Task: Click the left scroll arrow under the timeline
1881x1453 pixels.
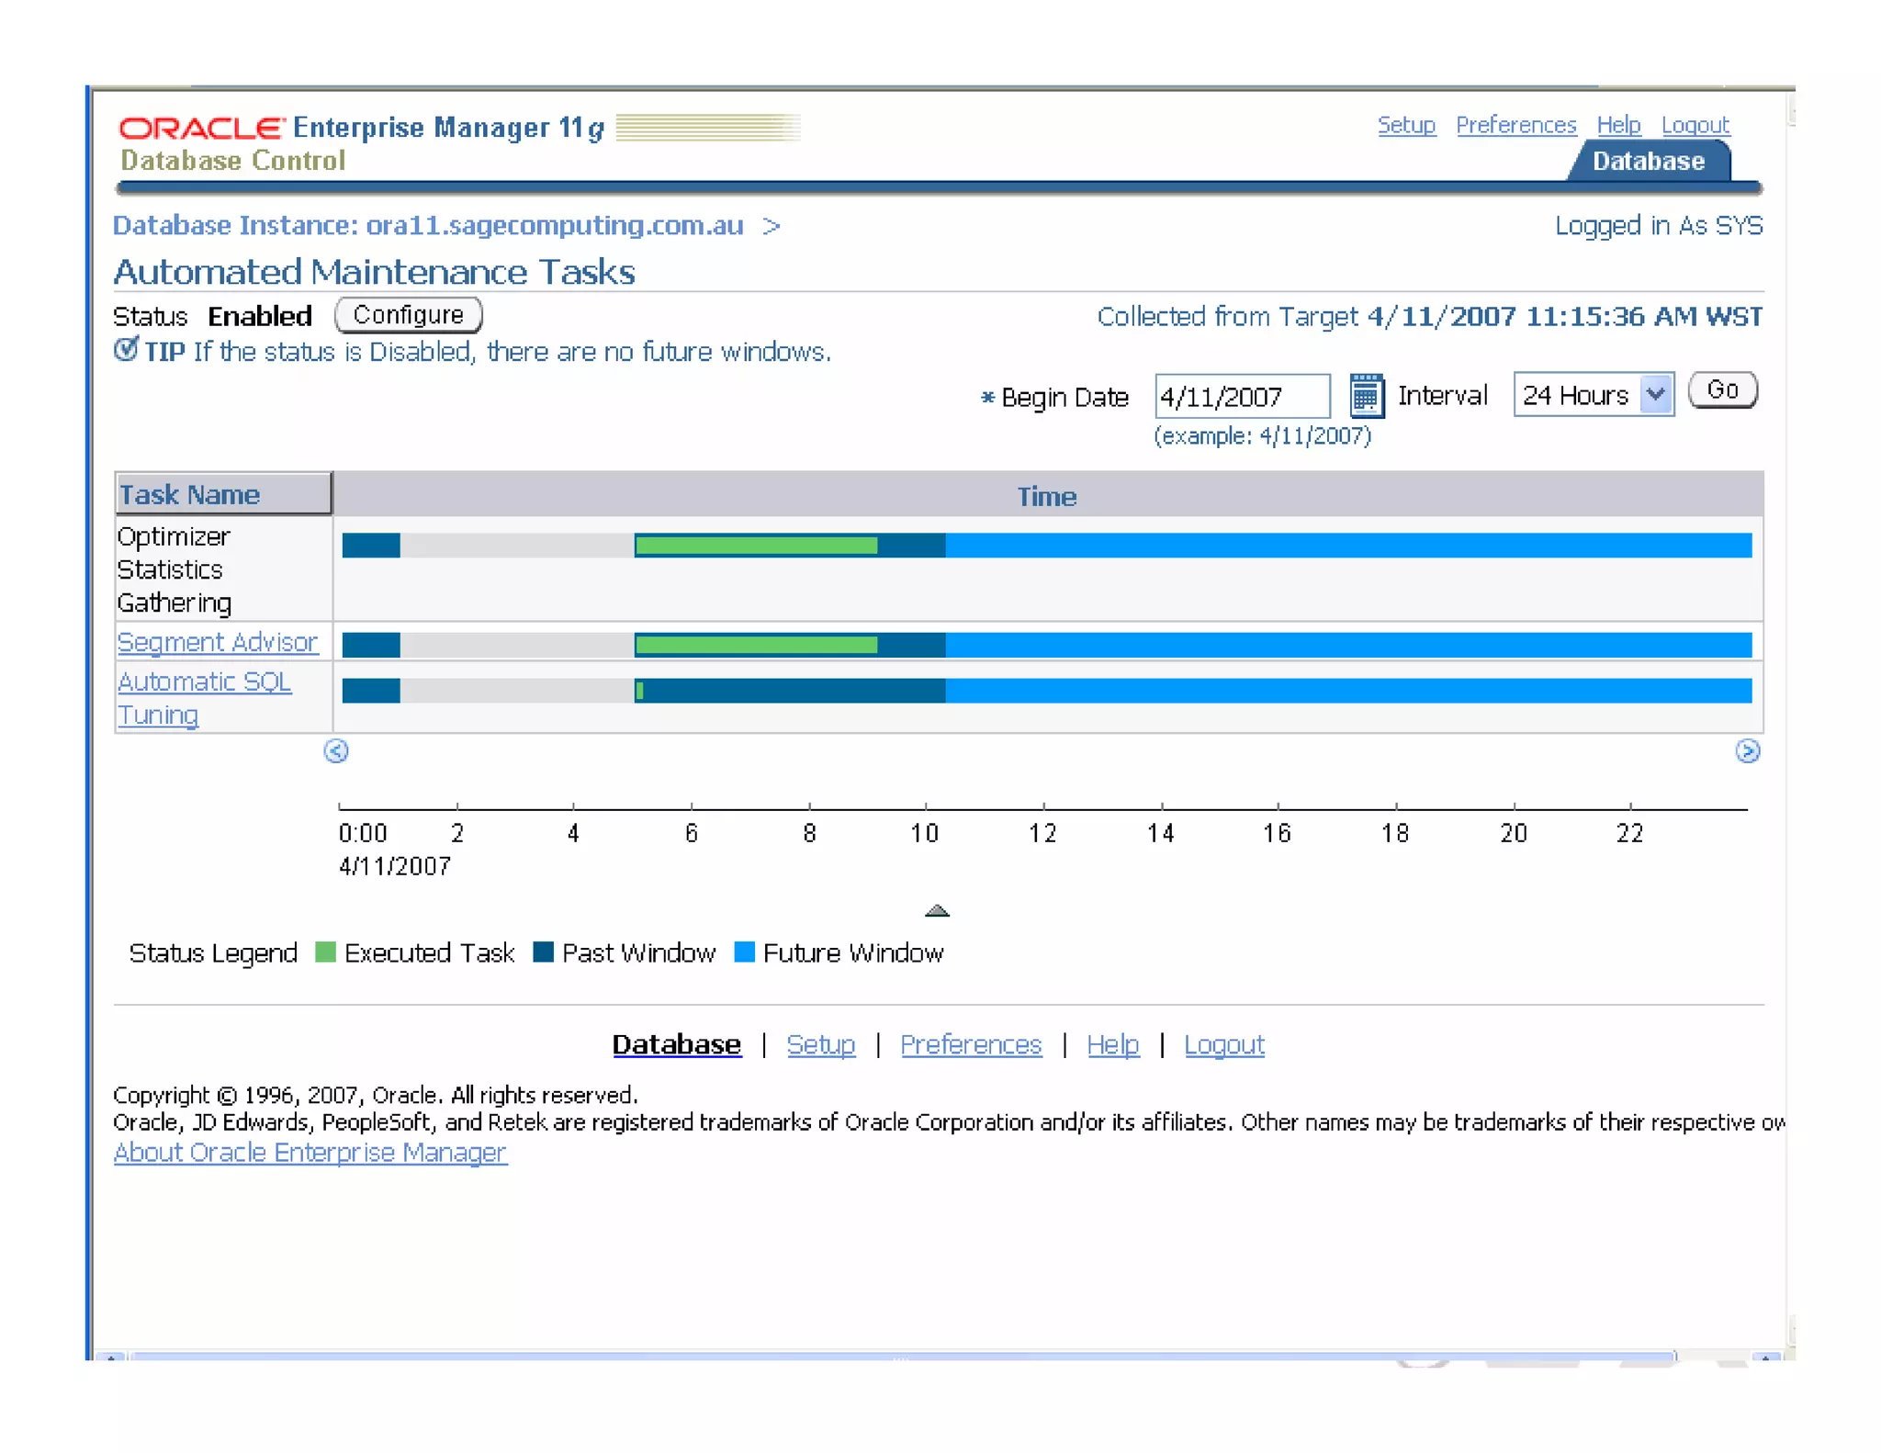Action: click(336, 751)
